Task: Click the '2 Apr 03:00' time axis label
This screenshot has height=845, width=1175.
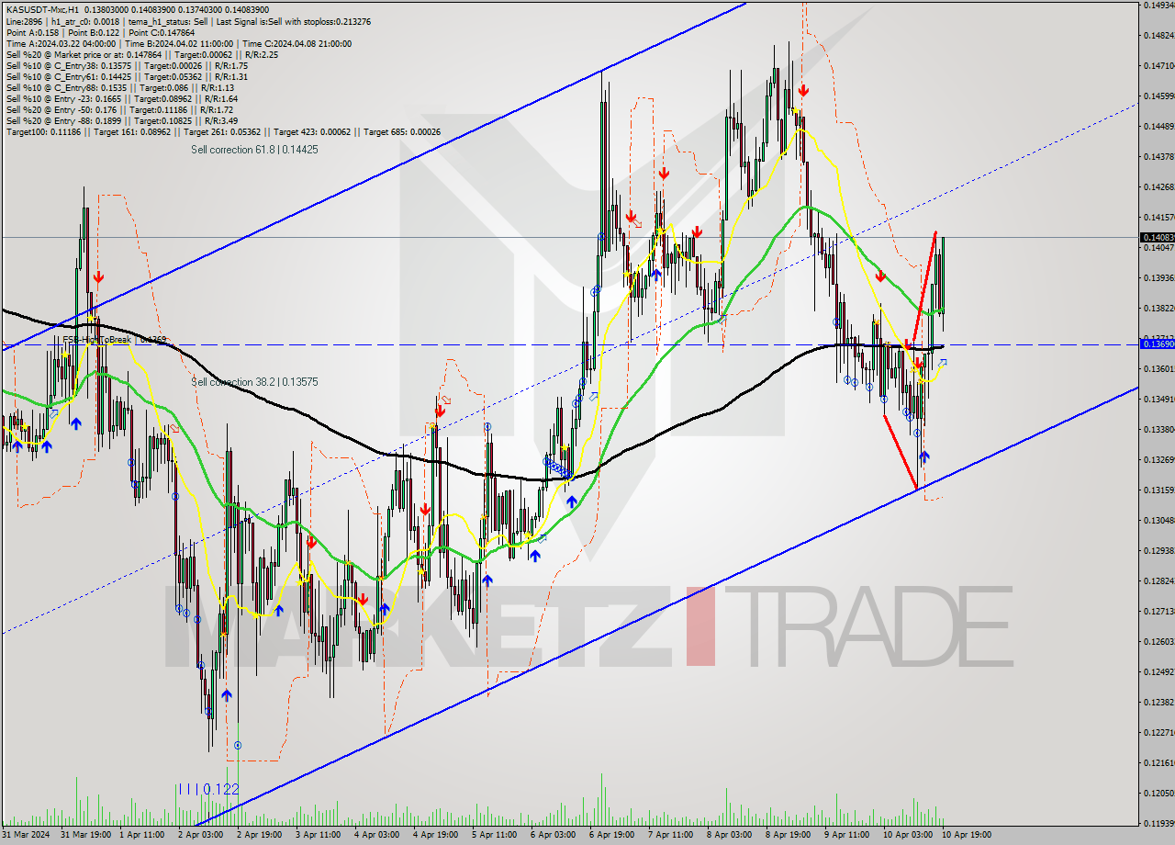Action: [x=203, y=835]
